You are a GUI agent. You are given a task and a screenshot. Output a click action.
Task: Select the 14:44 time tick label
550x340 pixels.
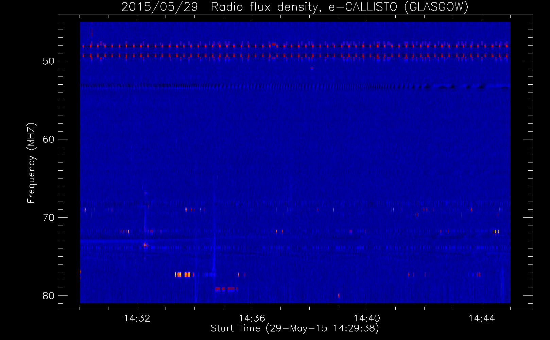pyautogui.click(x=482, y=319)
